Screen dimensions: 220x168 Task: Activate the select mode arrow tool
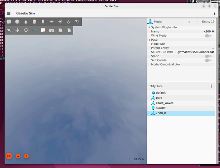(x=9, y=30)
